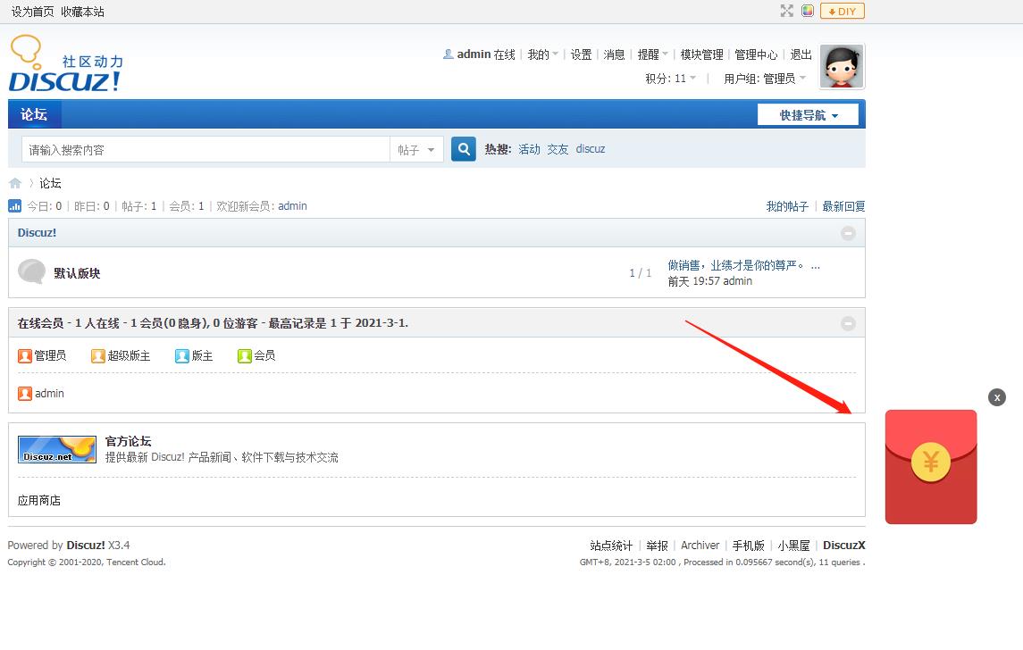Open 小黑屋 in the footer
This screenshot has width=1023, height=650.
click(793, 546)
